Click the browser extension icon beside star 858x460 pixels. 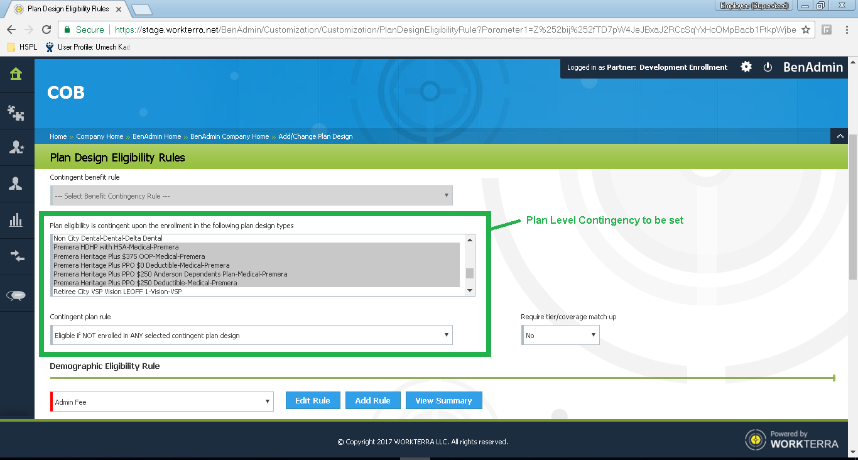[827, 30]
